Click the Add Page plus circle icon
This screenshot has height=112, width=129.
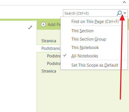click(x=43, y=24)
